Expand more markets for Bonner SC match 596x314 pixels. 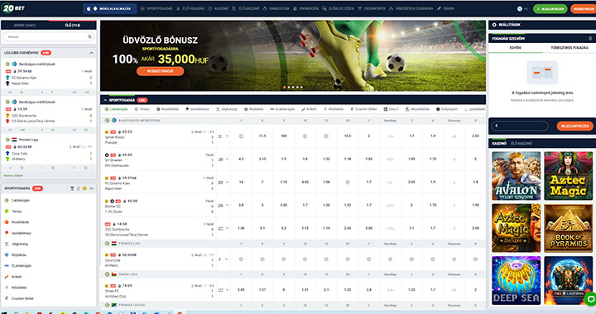coord(223,205)
